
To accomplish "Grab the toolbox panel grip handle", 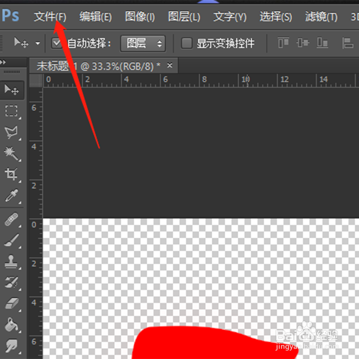I will pyautogui.click(x=12, y=72).
